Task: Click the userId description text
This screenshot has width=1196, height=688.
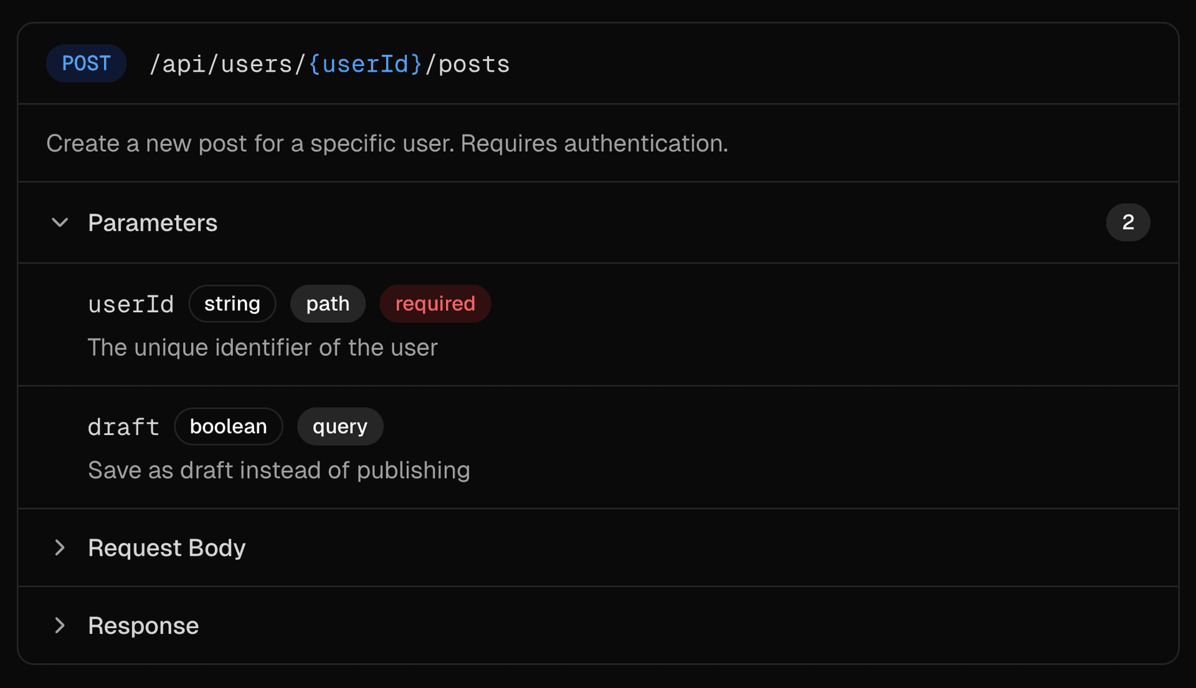Action: click(262, 348)
